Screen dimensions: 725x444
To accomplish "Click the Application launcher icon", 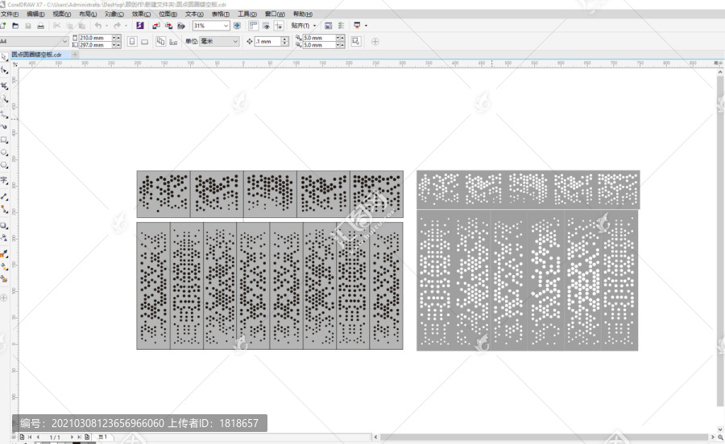I will tap(357, 26).
